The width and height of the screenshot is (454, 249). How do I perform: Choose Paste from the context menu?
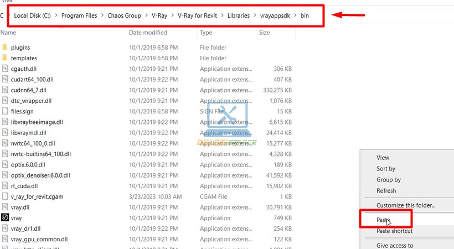(383, 220)
